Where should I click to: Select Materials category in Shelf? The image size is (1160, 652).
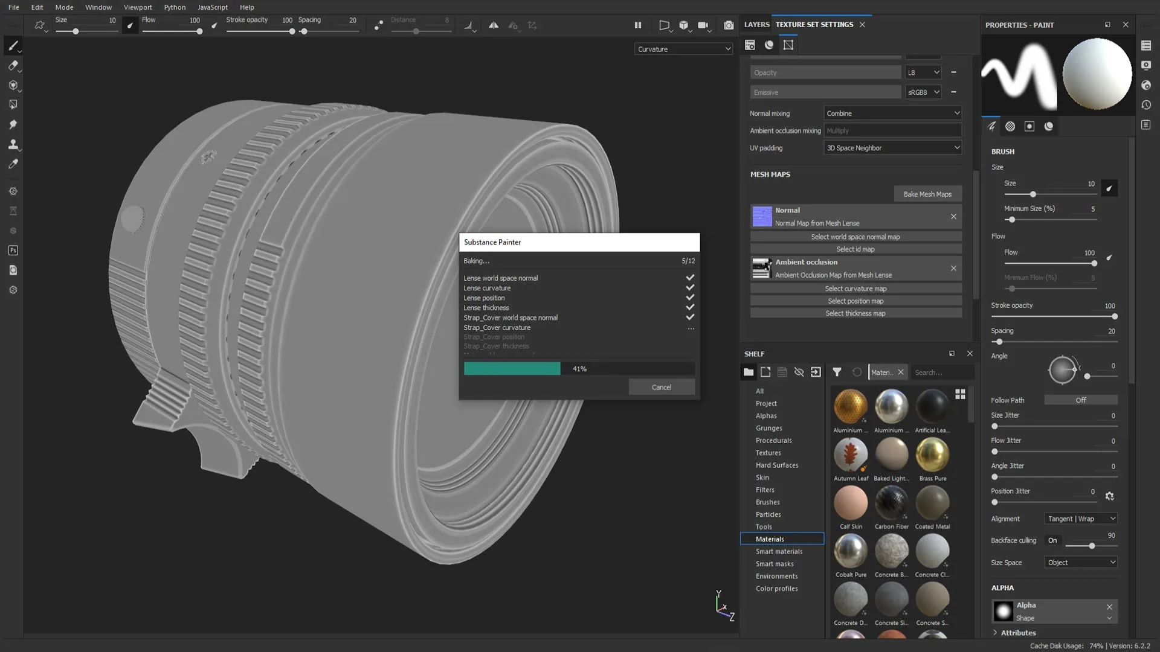770,539
